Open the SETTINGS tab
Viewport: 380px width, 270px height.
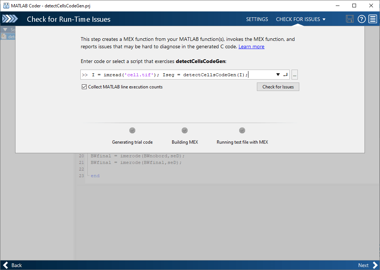coord(257,19)
